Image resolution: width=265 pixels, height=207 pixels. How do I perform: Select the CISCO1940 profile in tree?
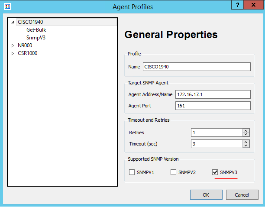[30, 22]
